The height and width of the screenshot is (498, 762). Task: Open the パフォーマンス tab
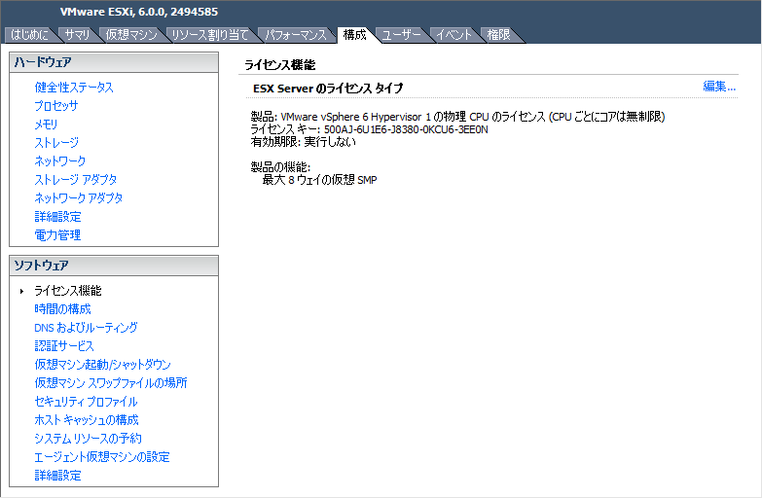(x=296, y=35)
